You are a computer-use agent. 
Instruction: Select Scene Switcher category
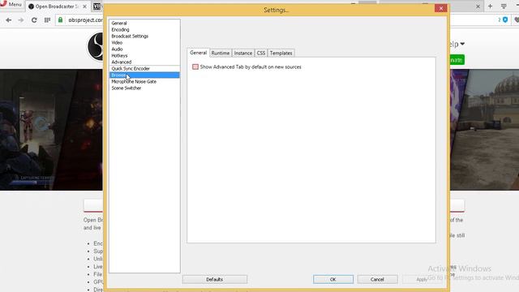144,88
